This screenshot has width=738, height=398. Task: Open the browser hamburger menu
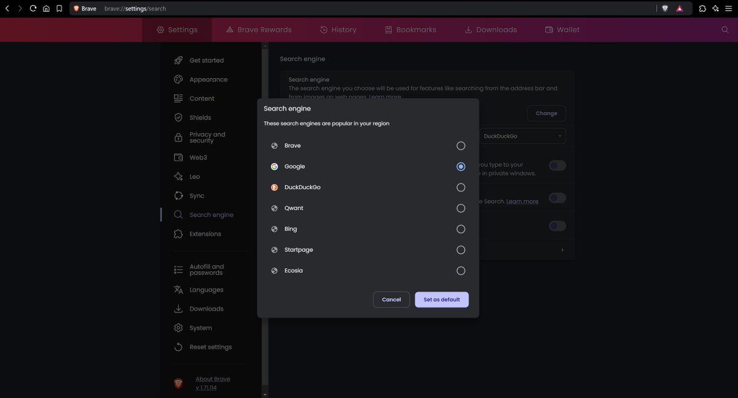729,9
